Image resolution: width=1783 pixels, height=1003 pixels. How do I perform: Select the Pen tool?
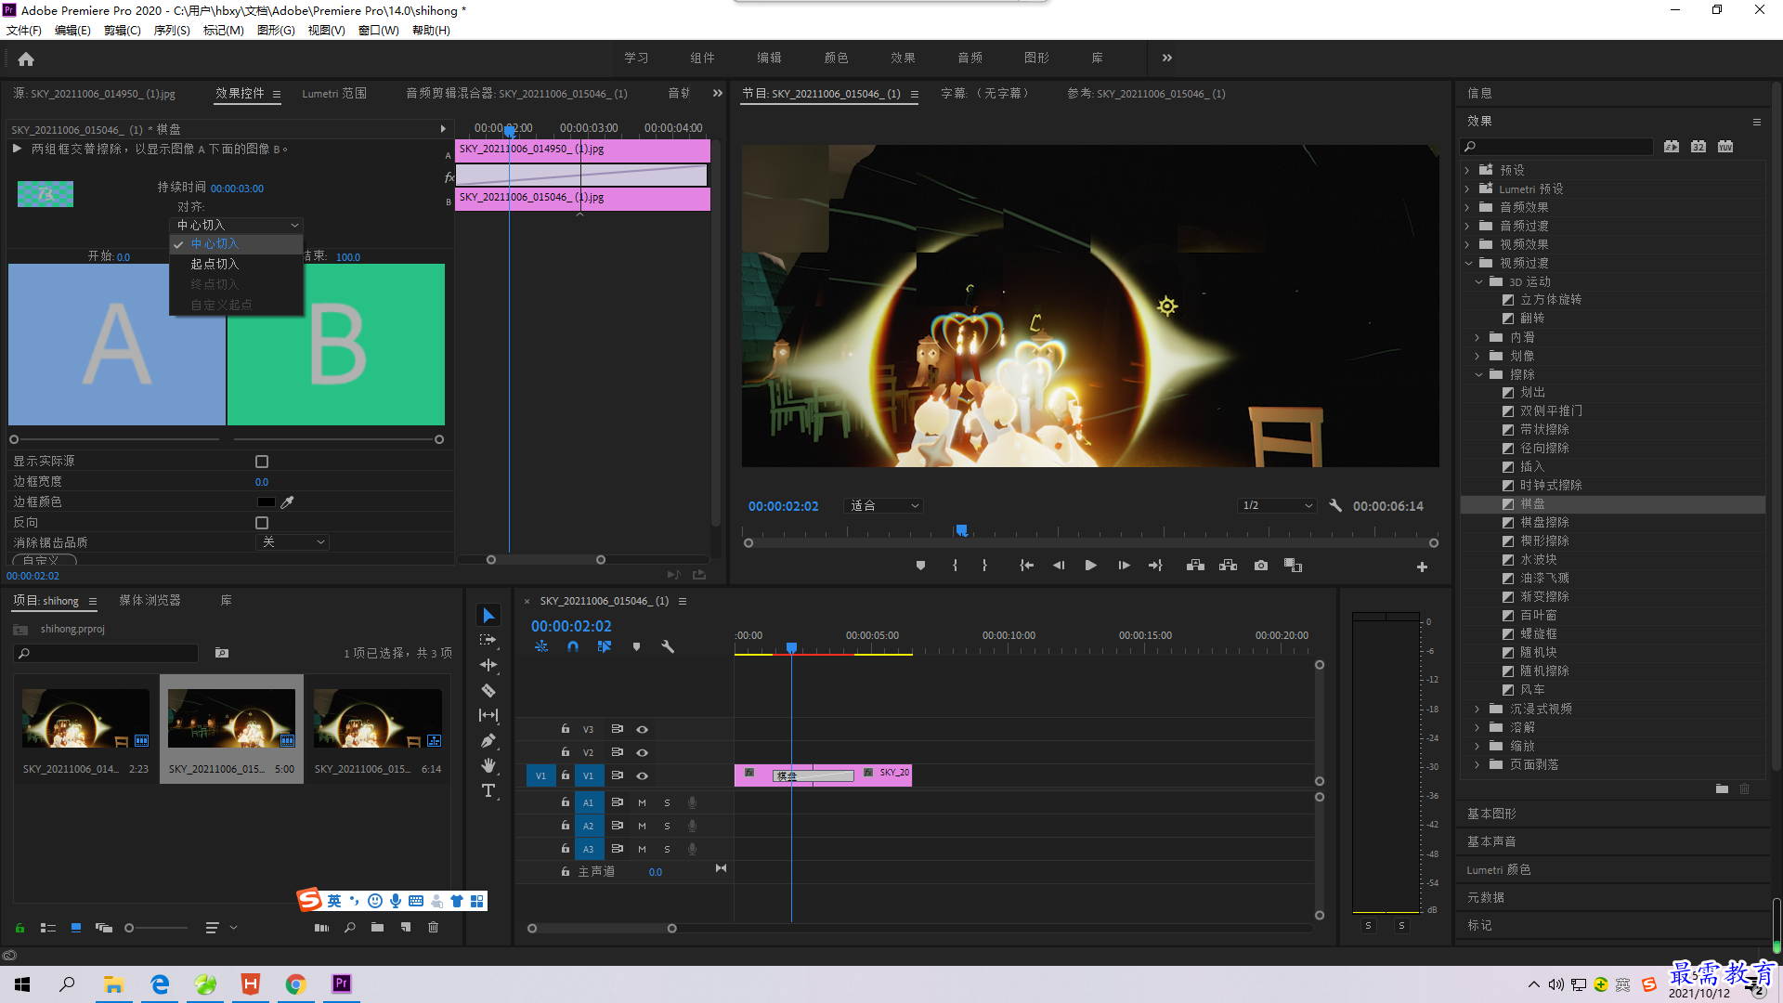tap(488, 740)
